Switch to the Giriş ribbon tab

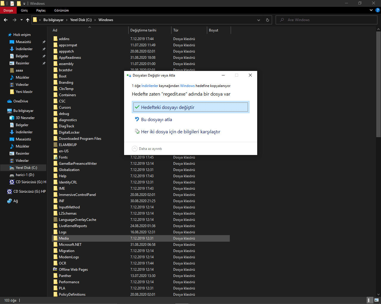(x=24, y=10)
